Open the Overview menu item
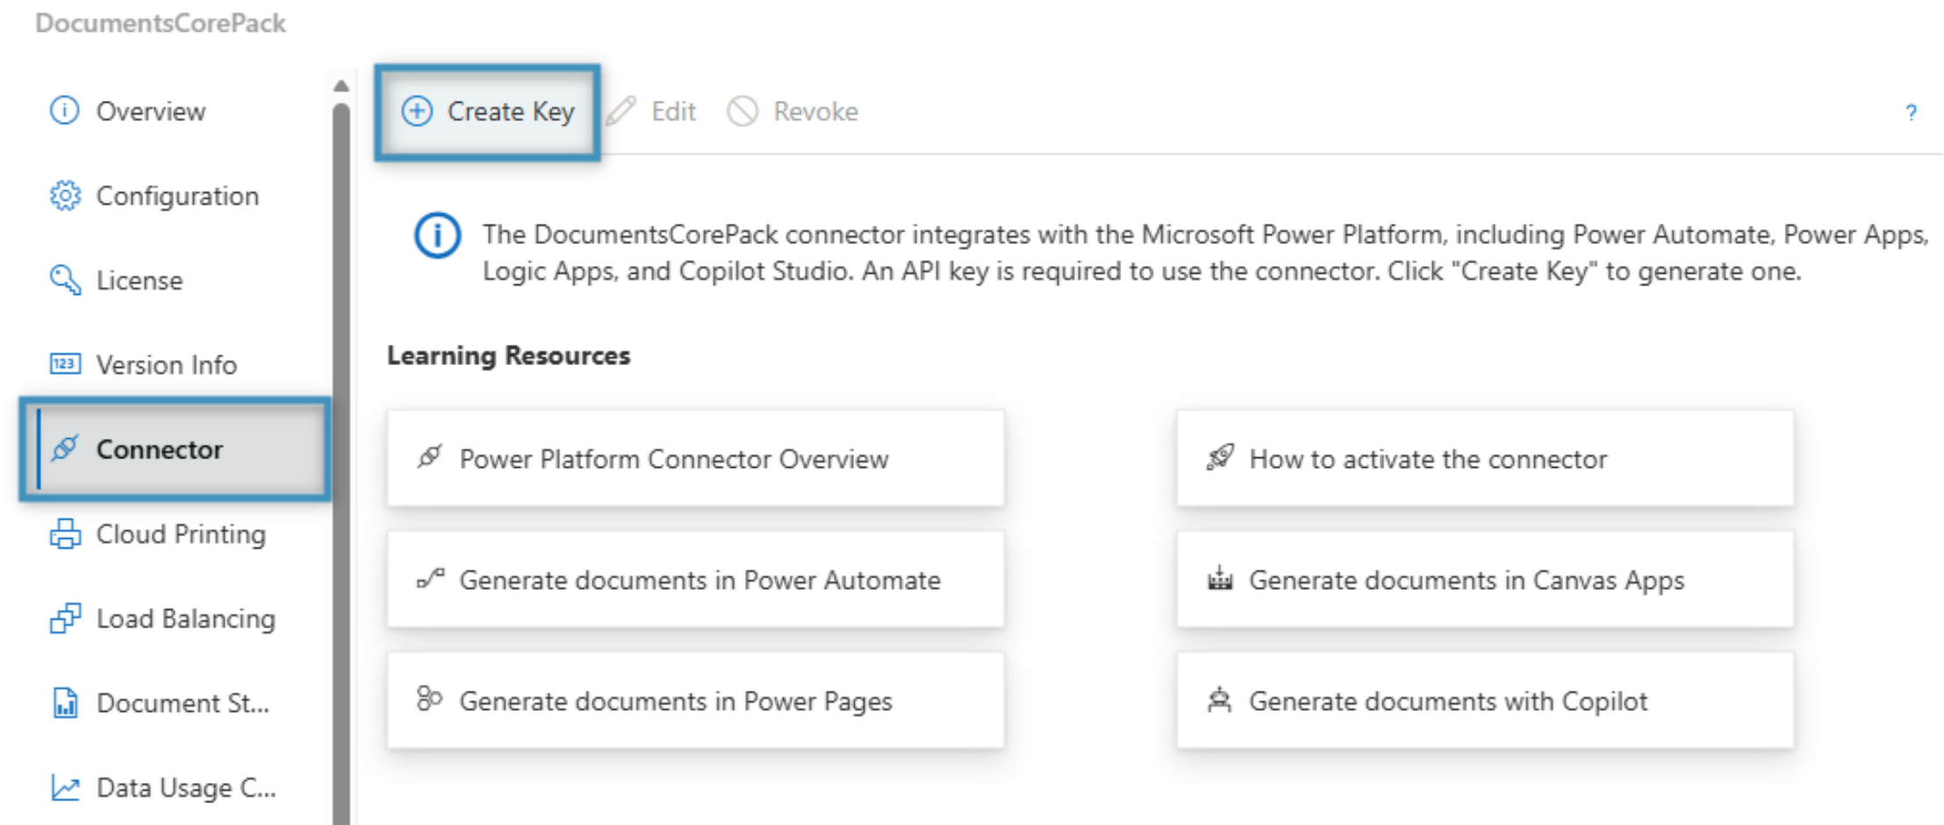Image resolution: width=1944 pixels, height=825 pixels. [x=150, y=111]
